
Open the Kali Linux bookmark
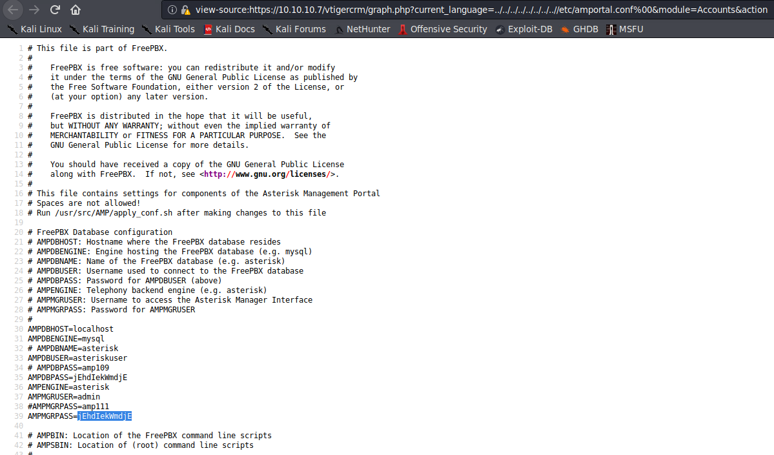coord(35,29)
